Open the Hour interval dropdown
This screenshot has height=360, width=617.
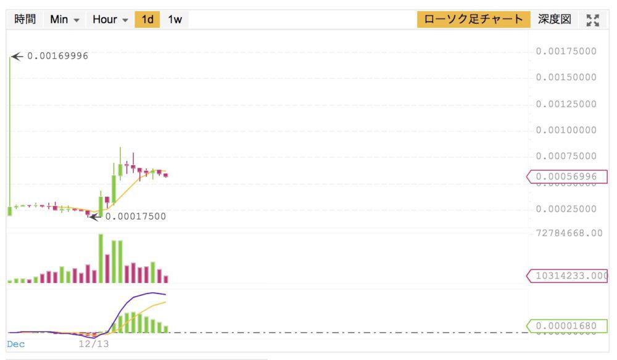[x=110, y=19]
